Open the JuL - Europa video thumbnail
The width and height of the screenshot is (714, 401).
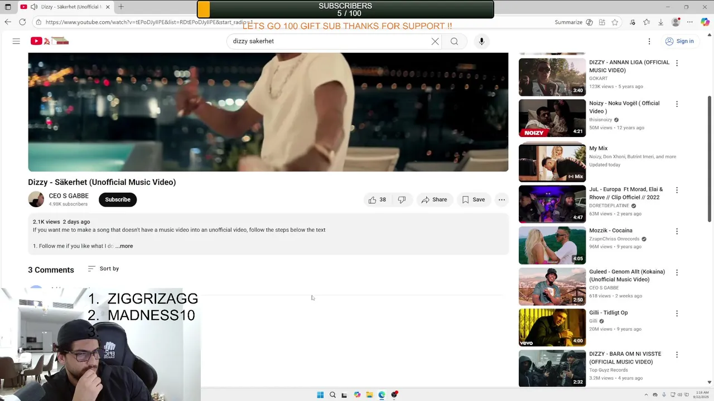[x=552, y=204]
